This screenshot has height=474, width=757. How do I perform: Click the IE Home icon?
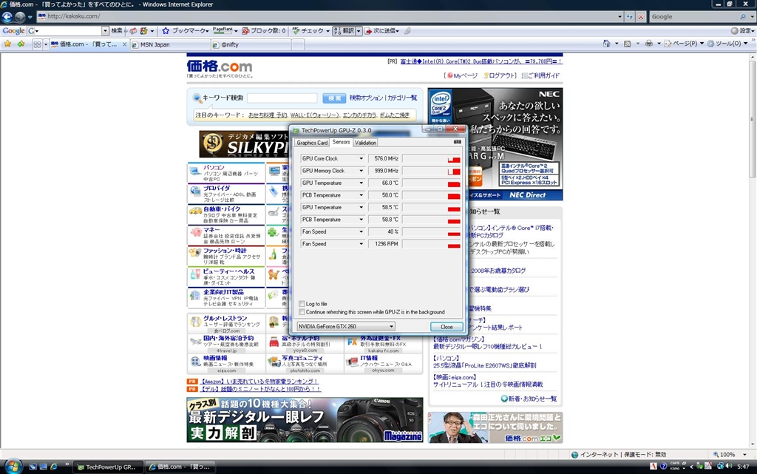click(606, 44)
